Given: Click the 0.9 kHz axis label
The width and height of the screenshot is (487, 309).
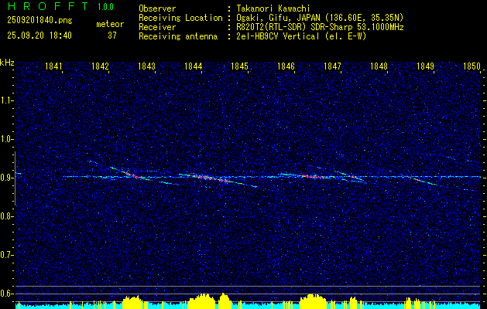Looking at the screenshot, I should click(x=6, y=178).
